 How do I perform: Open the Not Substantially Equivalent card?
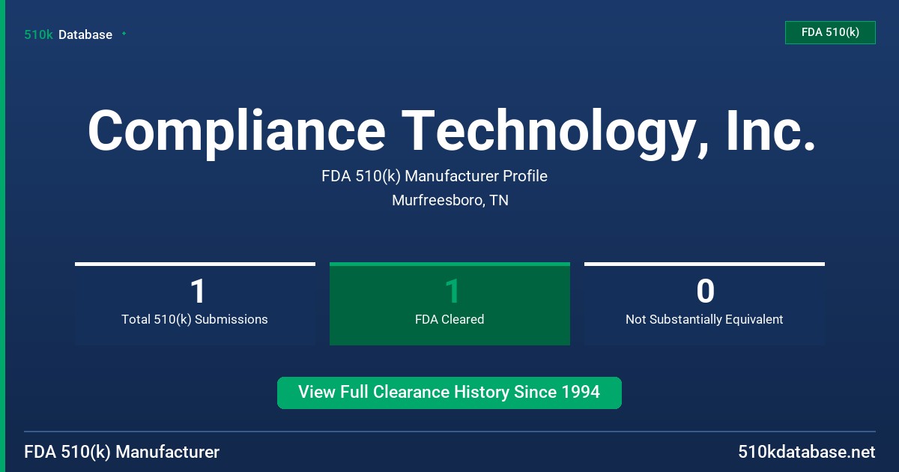click(704, 303)
